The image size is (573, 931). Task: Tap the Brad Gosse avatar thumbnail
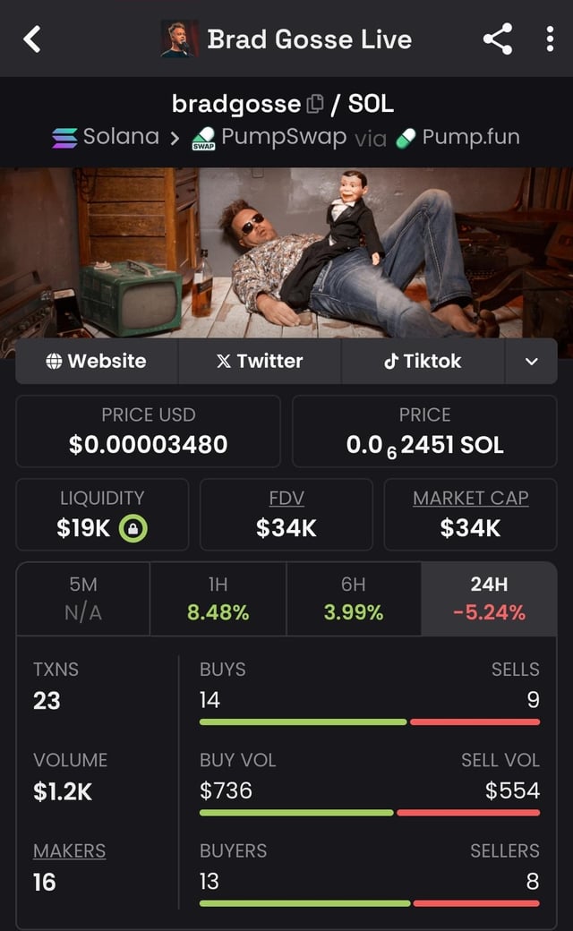coord(179,38)
